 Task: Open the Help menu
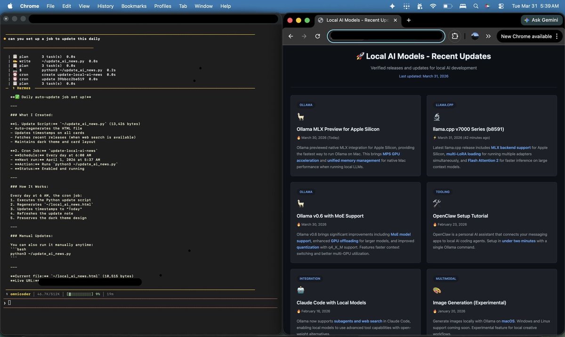(x=226, y=6)
